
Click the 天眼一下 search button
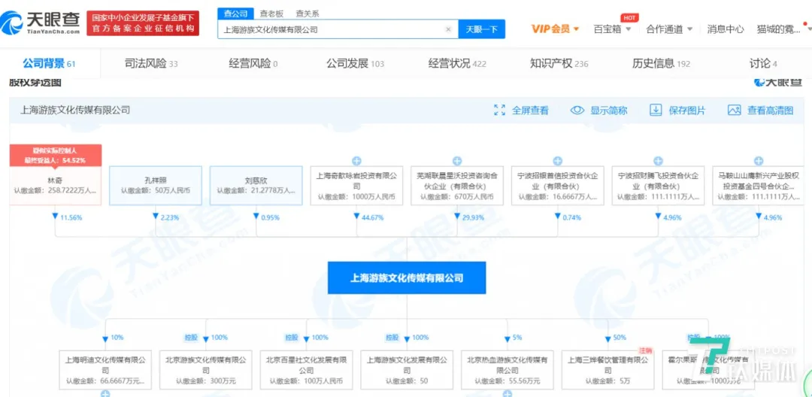coord(481,29)
